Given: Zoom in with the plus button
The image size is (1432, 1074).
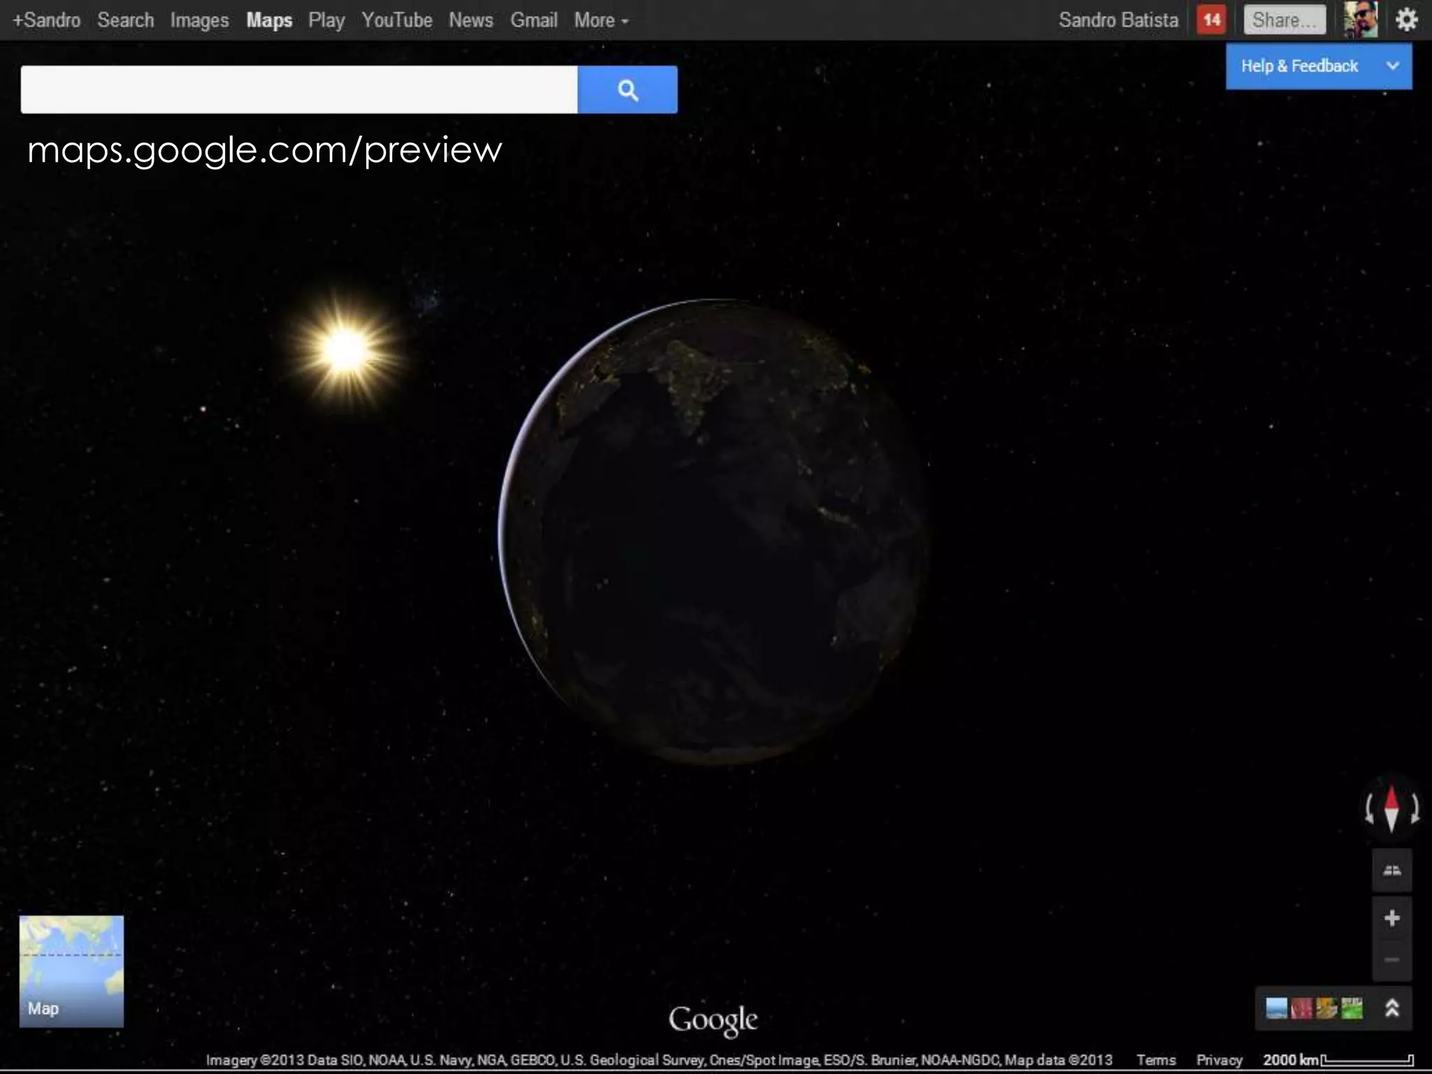Looking at the screenshot, I should click(1391, 918).
